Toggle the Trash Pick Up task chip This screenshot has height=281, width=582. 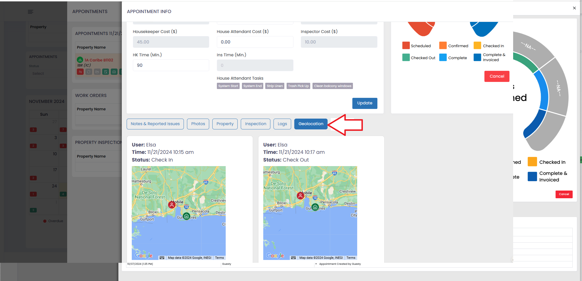(298, 86)
